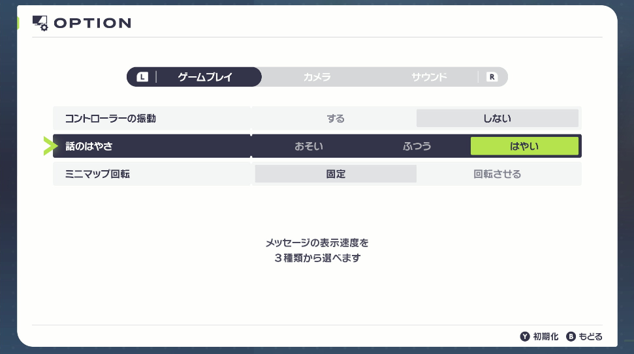Click the R shoulder button icon
634x354 pixels.
[492, 77]
